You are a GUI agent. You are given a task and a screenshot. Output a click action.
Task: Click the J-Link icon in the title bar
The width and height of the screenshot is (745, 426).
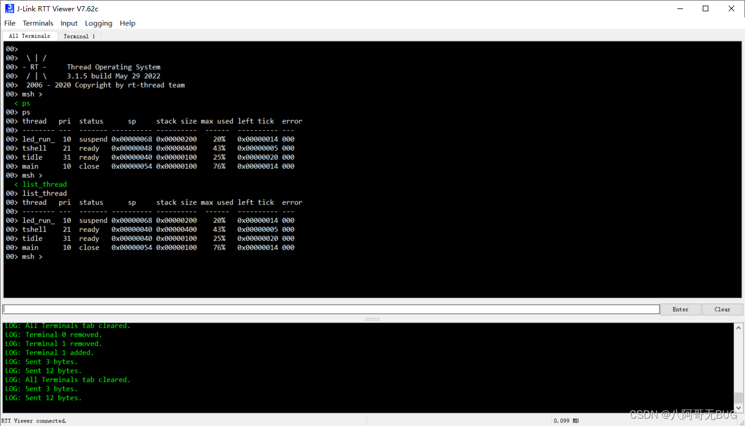coord(8,8)
